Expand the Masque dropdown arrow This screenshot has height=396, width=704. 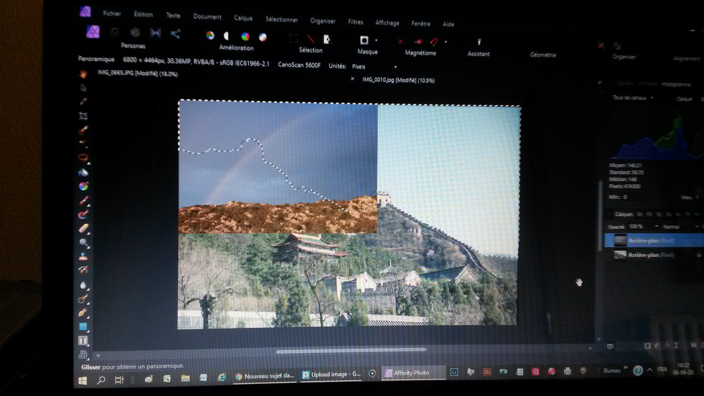(x=376, y=40)
